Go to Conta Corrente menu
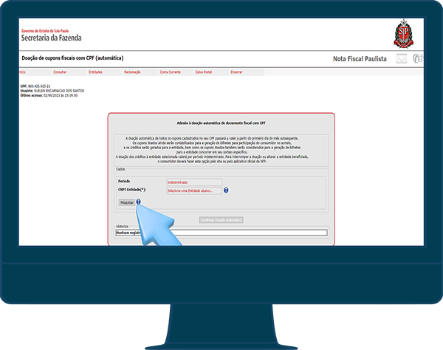The height and width of the screenshot is (350, 443). 170,72
